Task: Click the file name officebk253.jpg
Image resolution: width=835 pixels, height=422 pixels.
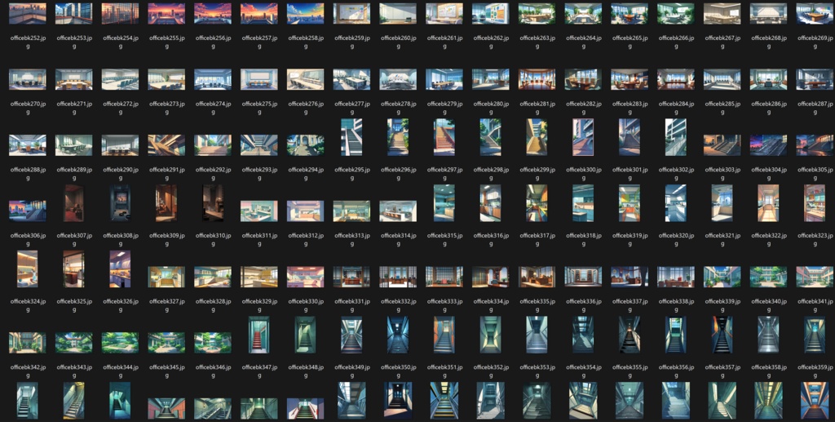Action: (74, 42)
